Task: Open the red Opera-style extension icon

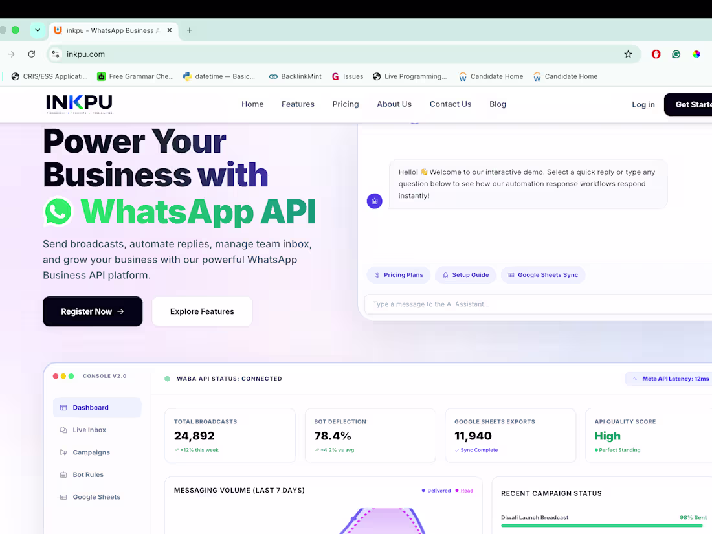Action: coord(656,54)
